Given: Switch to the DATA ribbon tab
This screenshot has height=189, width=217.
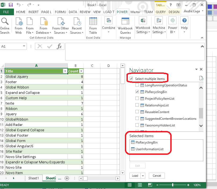Looking at the screenshot, I should [73, 12].
